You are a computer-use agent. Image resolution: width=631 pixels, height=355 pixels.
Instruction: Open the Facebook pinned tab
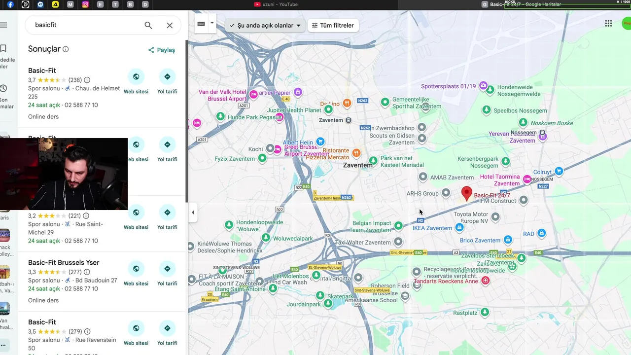[x=10, y=4]
